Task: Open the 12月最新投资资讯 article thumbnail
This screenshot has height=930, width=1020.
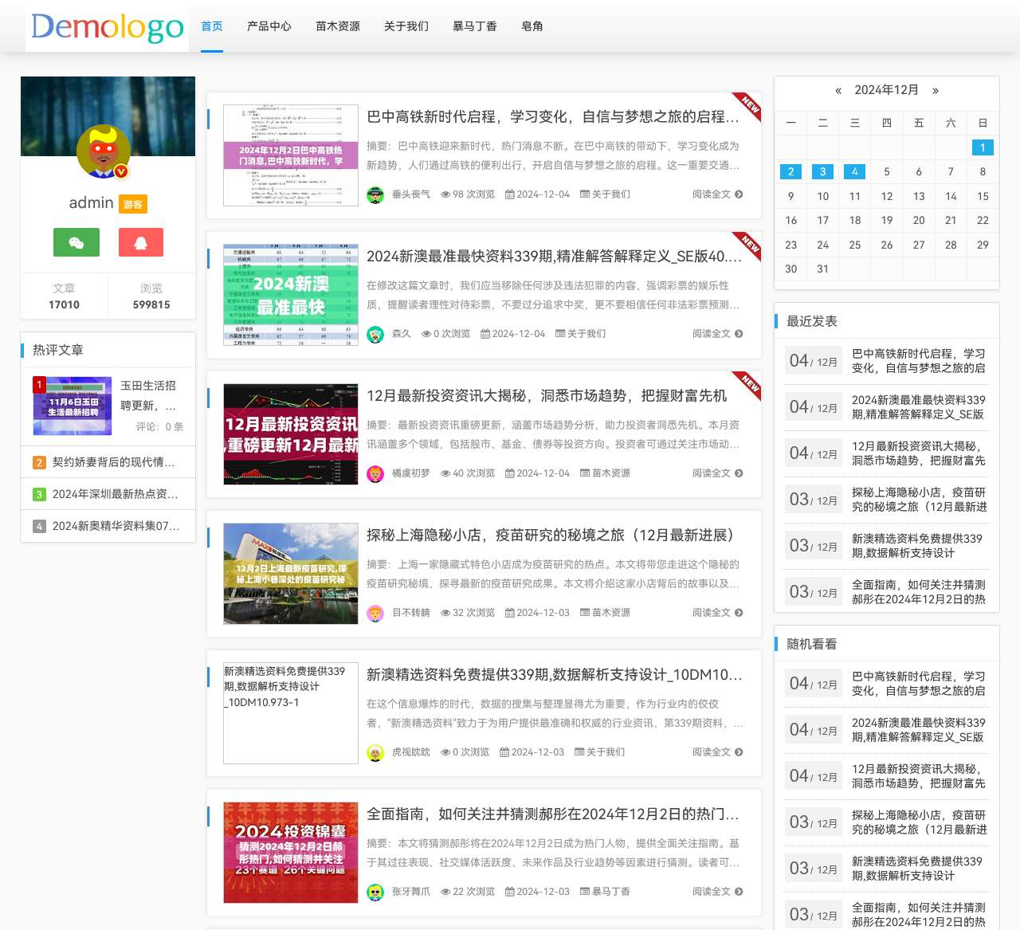Action: click(x=291, y=434)
